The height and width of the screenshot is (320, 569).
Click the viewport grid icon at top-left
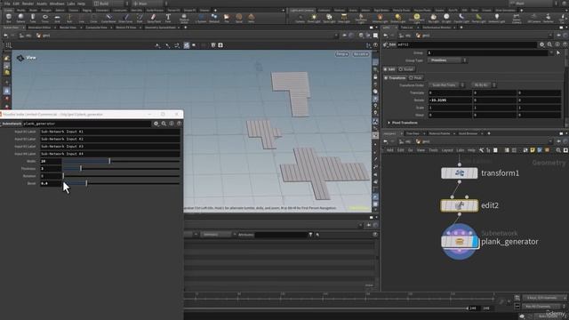pyautogui.click(x=8, y=45)
